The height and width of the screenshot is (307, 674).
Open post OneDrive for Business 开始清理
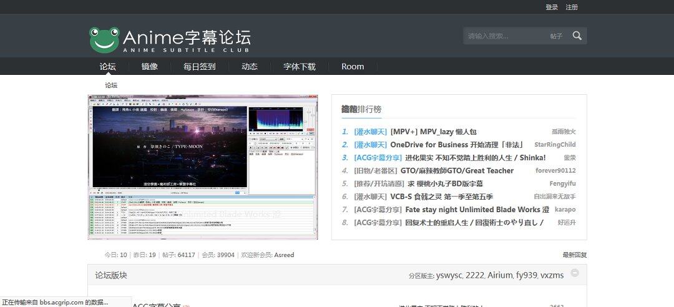pos(456,145)
